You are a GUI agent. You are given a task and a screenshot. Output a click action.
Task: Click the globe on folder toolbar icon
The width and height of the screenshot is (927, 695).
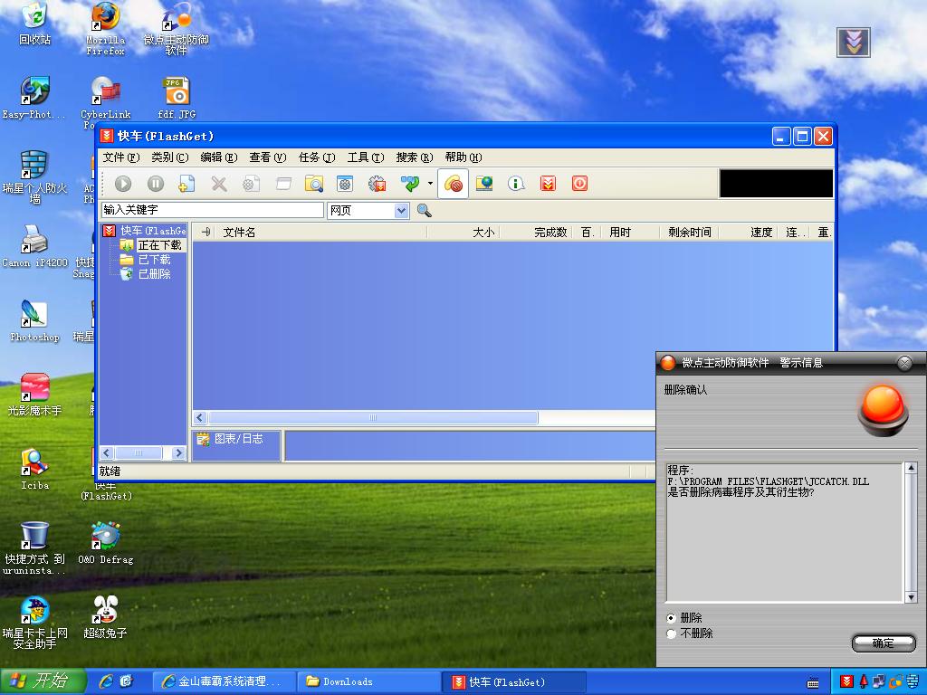484,184
